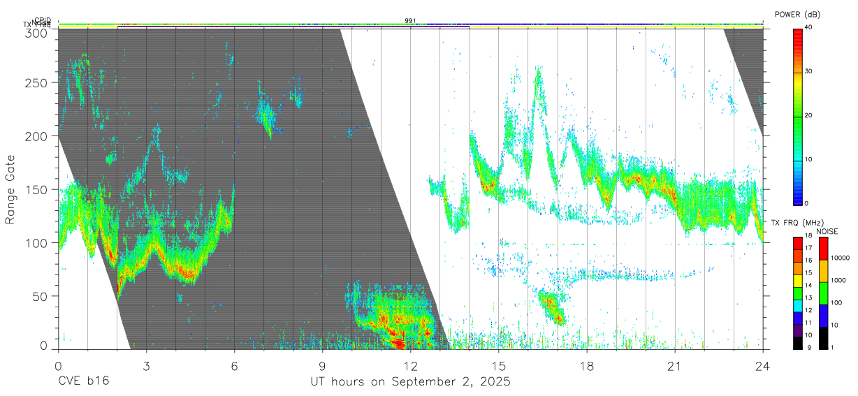Click the 0 tick on Range Gate axis
This screenshot has height=396, width=858.
(44, 345)
